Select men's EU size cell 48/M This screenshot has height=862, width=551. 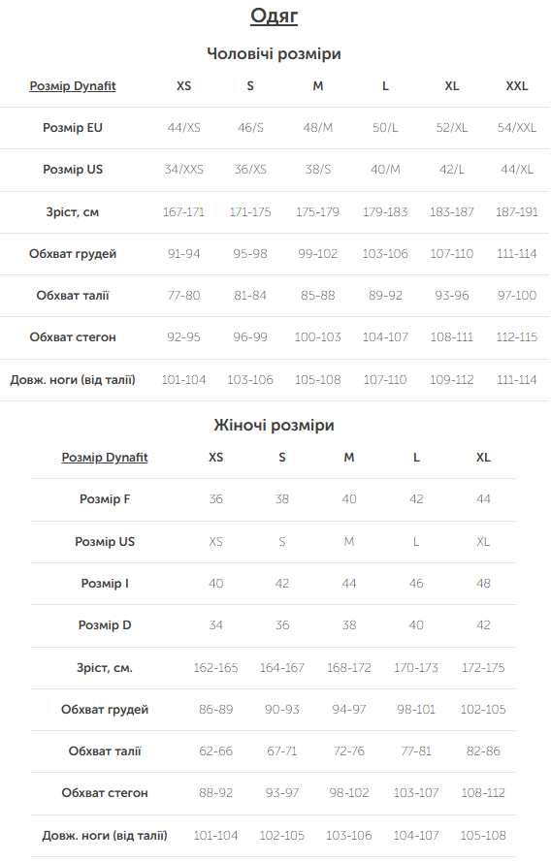coord(318,128)
